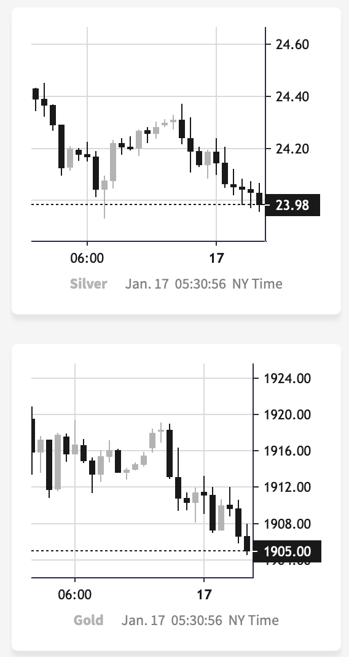Image resolution: width=349 pixels, height=657 pixels.
Task: Select the 1905.00 current gold price tag
Action: [x=288, y=551]
